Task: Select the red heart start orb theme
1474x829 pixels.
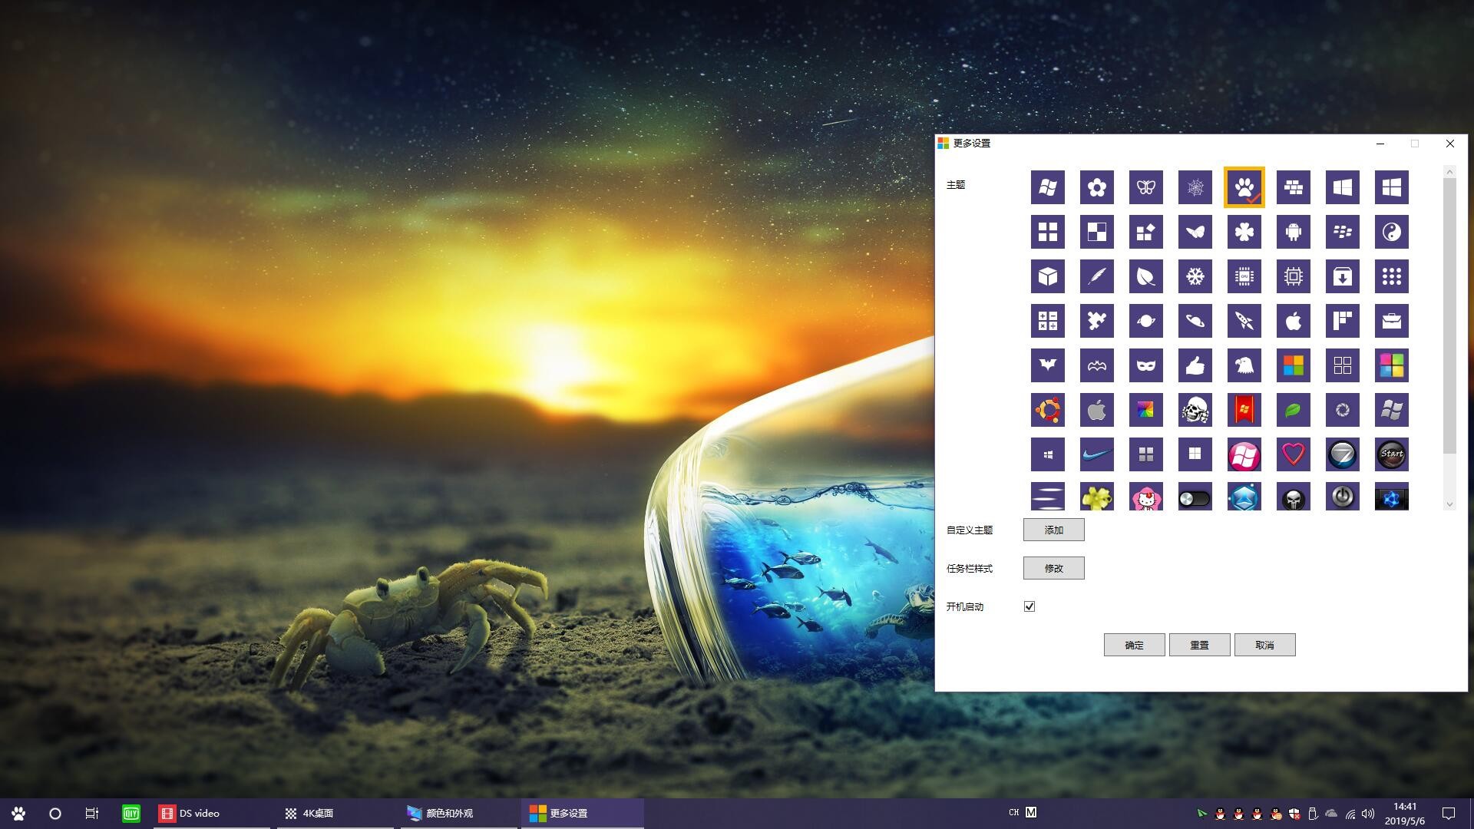Action: (x=1293, y=454)
